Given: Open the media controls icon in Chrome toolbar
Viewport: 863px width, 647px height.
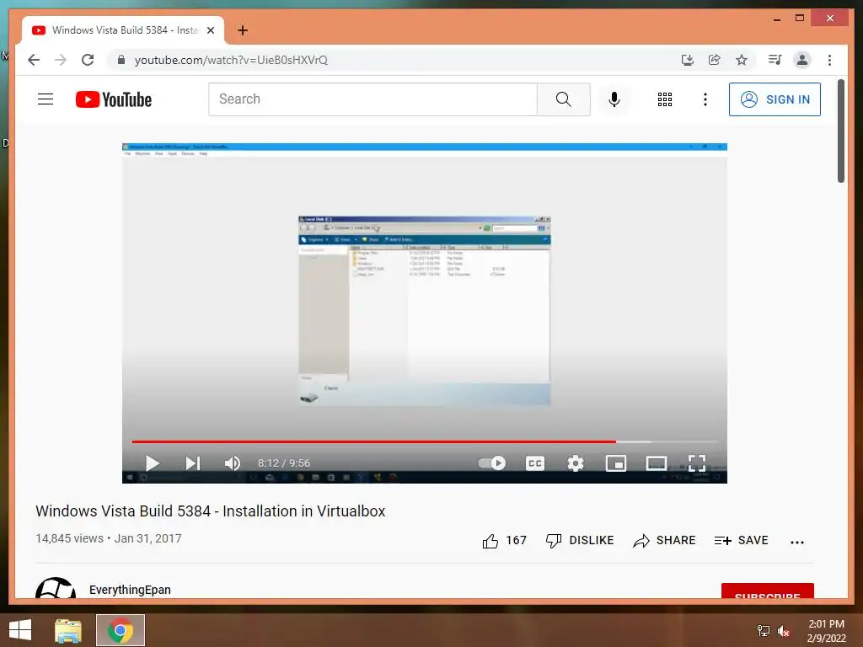Looking at the screenshot, I should pos(775,60).
